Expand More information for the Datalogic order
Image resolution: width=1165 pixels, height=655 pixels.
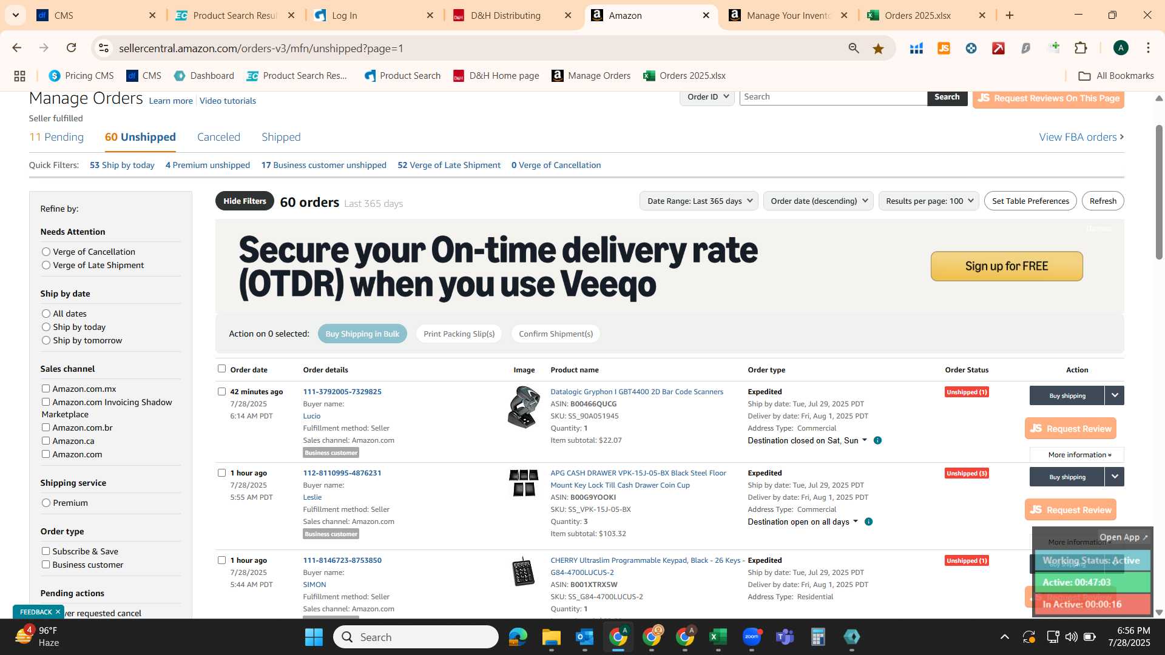pos(1077,455)
